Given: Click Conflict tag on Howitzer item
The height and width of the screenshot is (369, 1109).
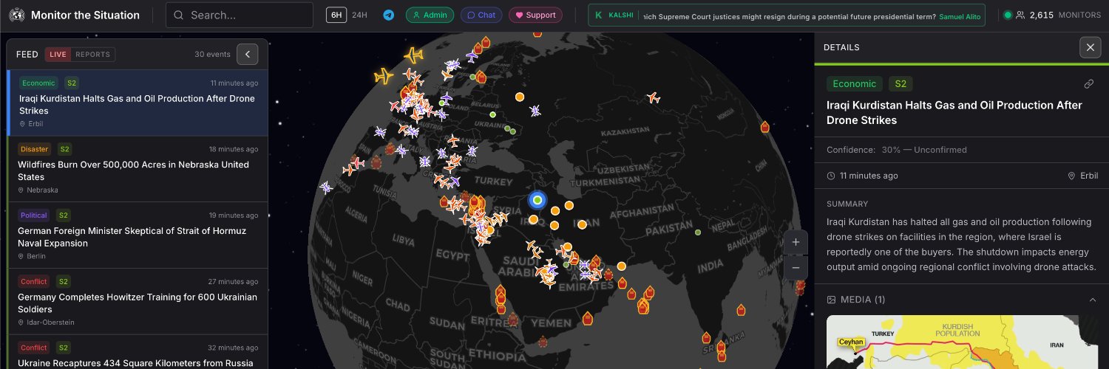Looking at the screenshot, I should [x=34, y=281].
